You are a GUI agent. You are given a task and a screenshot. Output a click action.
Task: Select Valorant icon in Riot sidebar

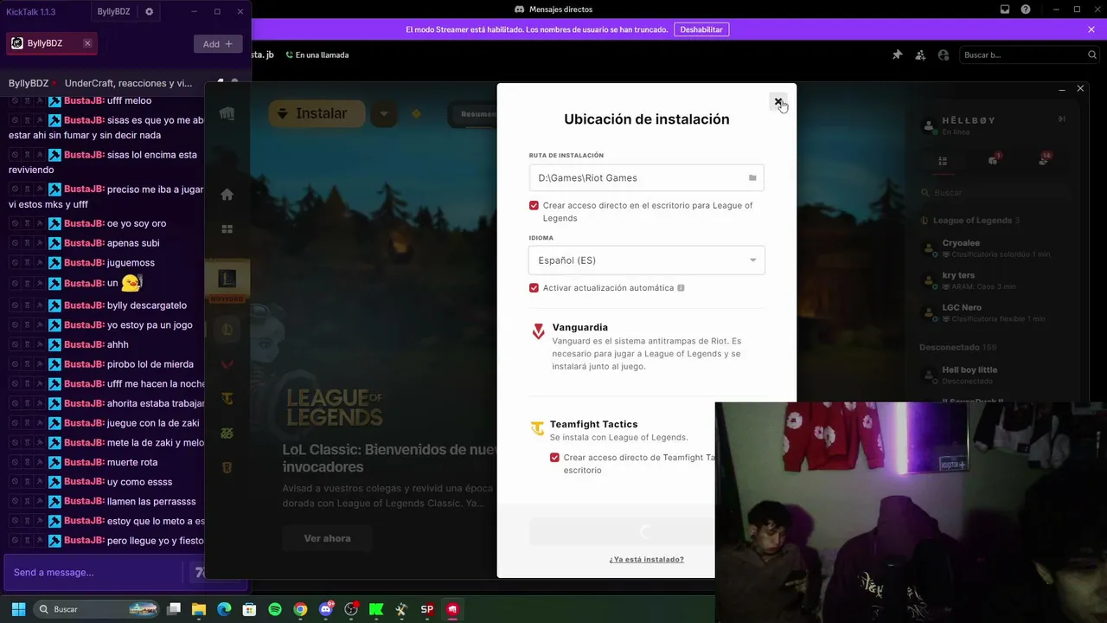click(227, 364)
